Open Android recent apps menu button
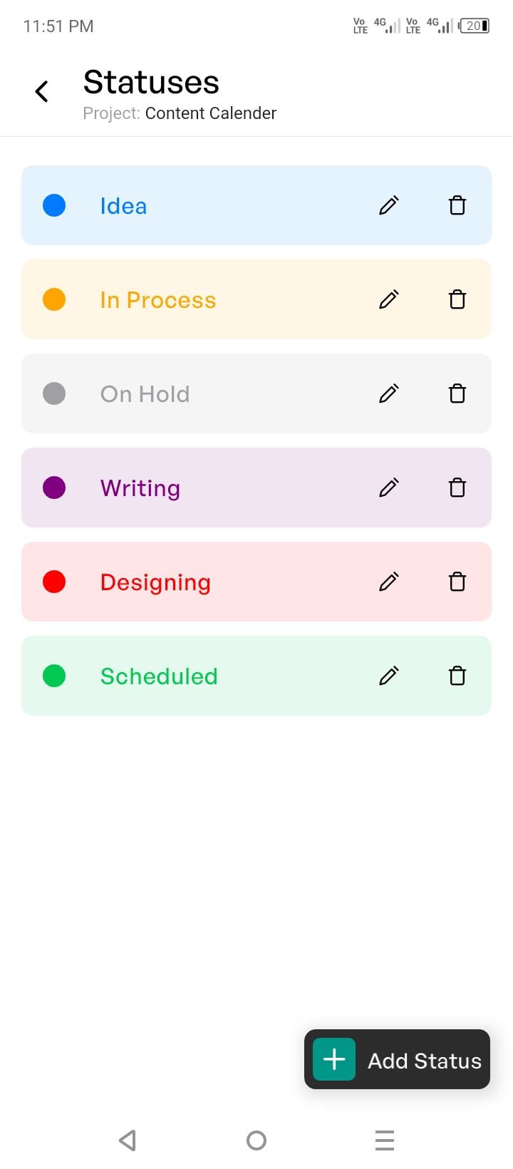The image size is (513, 1169). coord(385,1140)
